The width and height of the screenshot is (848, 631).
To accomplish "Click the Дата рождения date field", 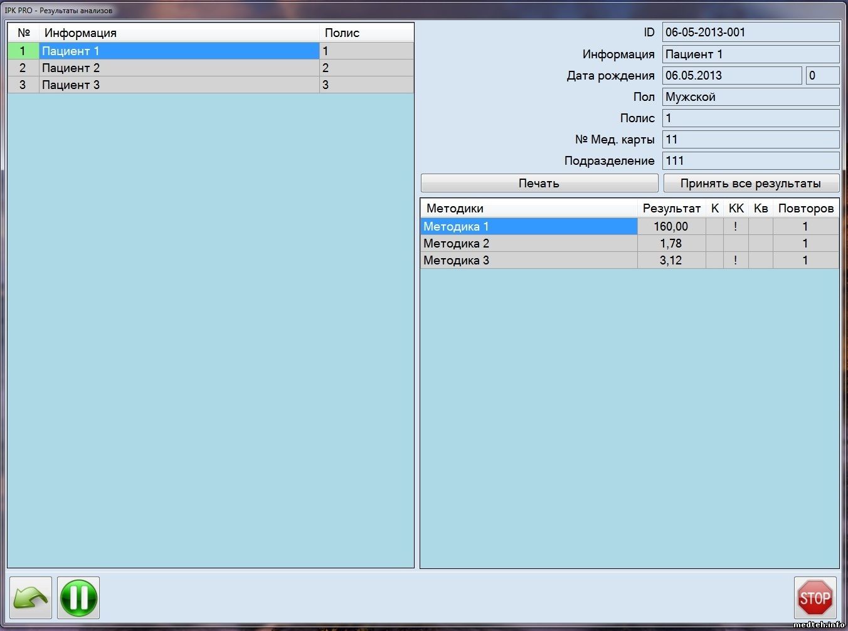I will pos(731,75).
